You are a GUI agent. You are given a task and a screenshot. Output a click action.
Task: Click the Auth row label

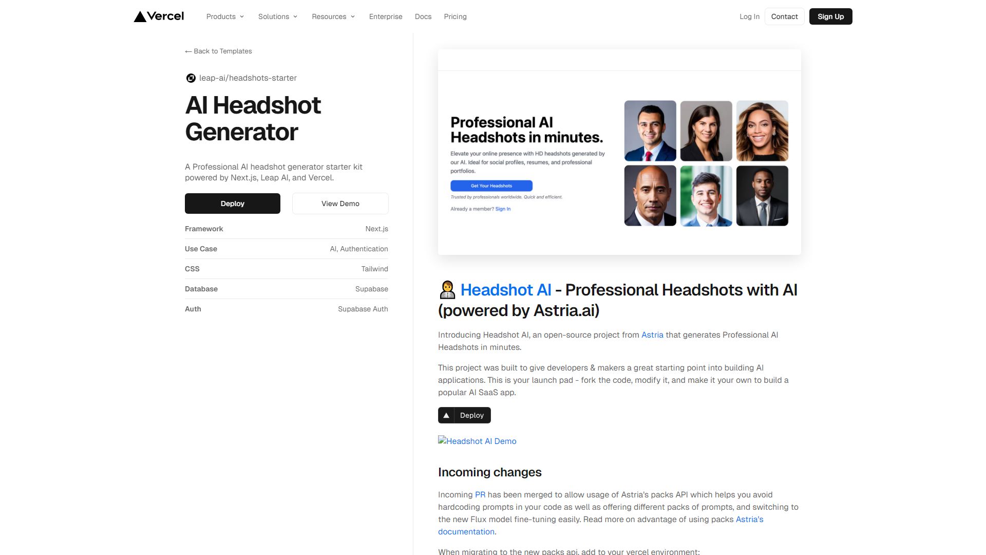click(x=193, y=309)
